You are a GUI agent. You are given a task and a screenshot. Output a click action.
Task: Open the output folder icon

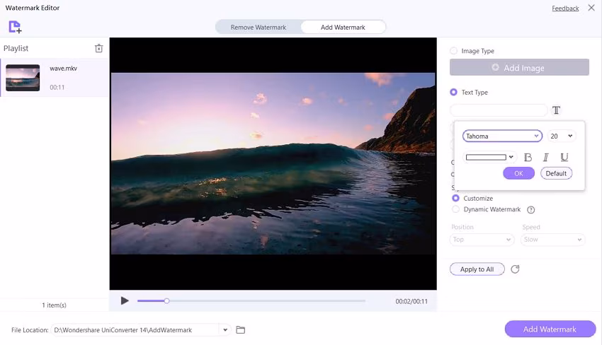pyautogui.click(x=240, y=329)
